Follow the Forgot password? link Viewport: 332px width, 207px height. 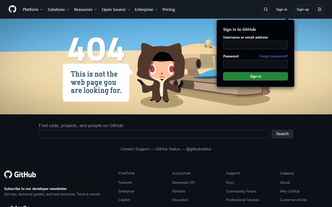(x=274, y=56)
